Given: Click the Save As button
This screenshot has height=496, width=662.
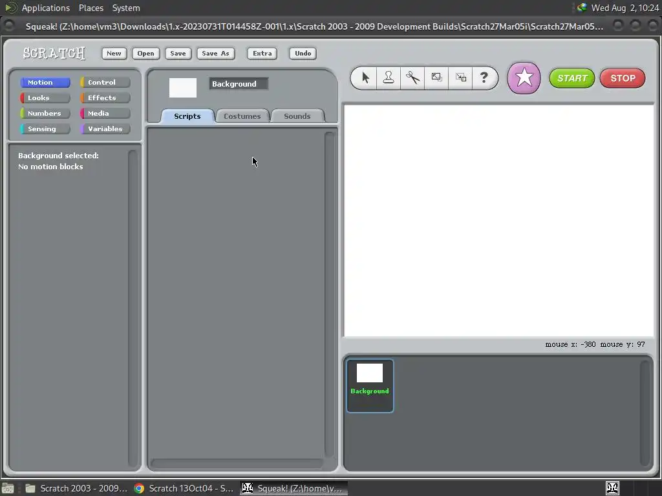Looking at the screenshot, I should 215,53.
